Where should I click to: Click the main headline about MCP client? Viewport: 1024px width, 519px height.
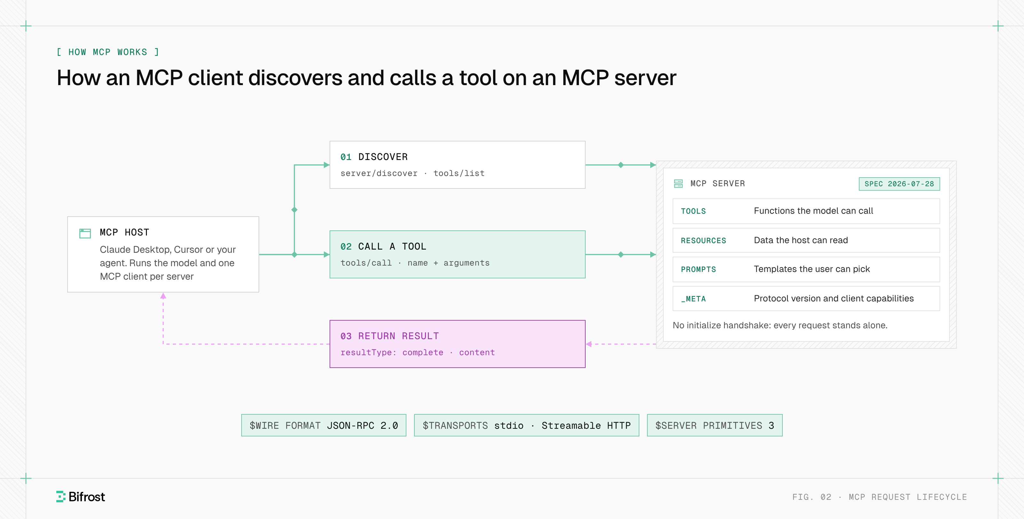(x=366, y=78)
